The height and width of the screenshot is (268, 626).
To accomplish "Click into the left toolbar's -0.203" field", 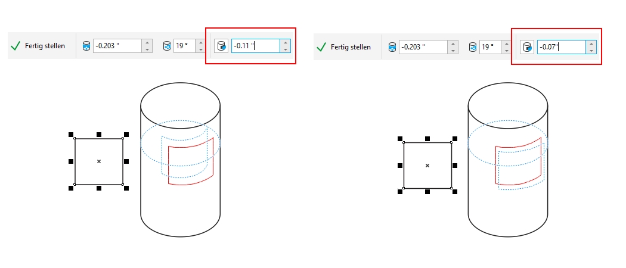I will 117,46.
